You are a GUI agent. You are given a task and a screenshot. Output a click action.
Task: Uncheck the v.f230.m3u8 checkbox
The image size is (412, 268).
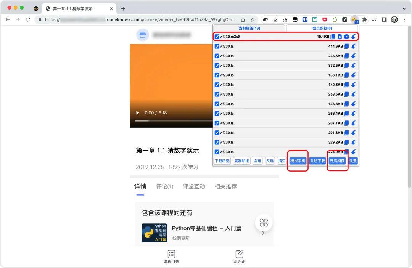217,37
